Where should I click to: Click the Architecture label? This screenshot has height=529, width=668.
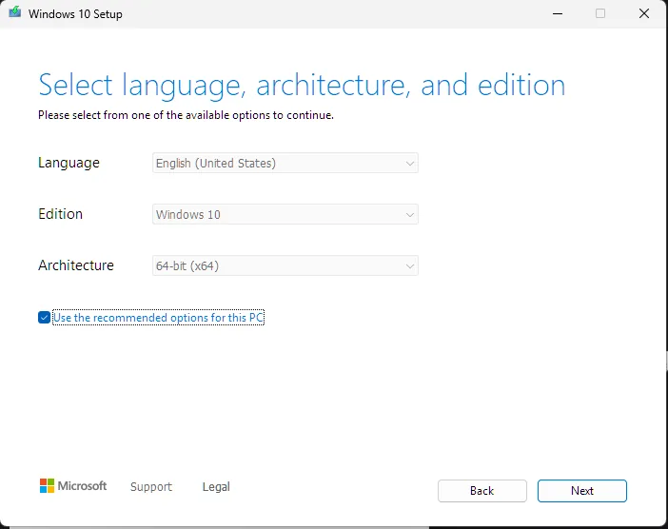(x=76, y=265)
